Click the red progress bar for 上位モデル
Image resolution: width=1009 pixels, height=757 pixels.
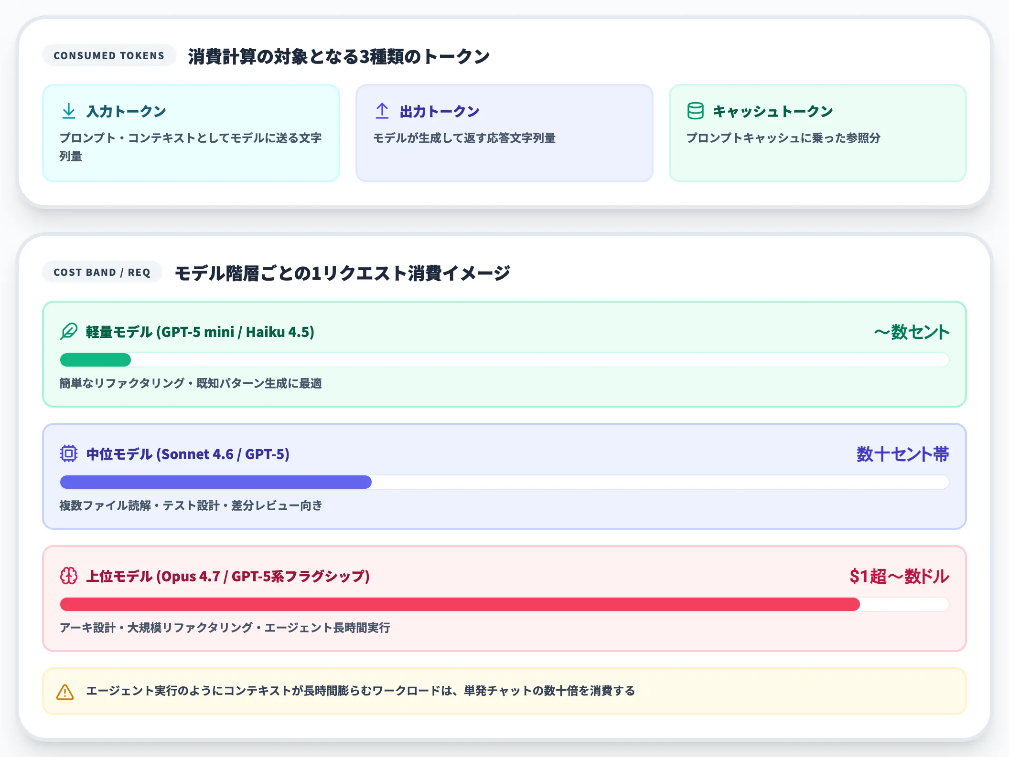pos(460,604)
